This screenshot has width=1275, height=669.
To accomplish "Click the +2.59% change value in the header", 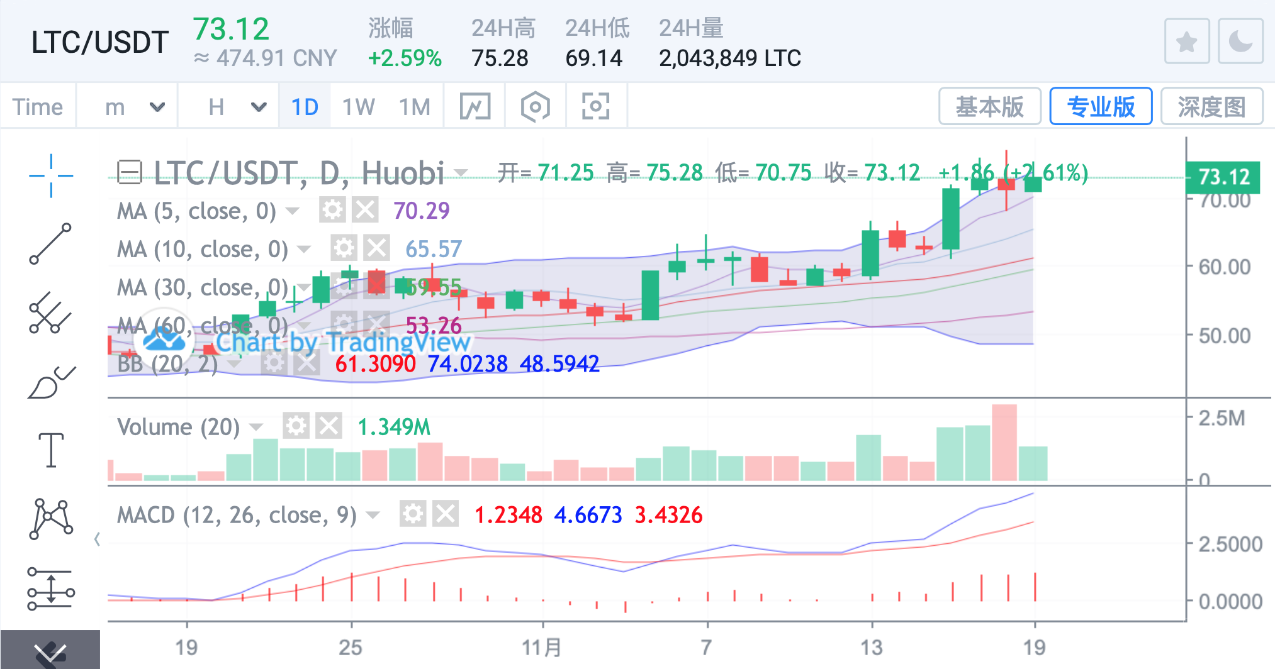I will 405,58.
